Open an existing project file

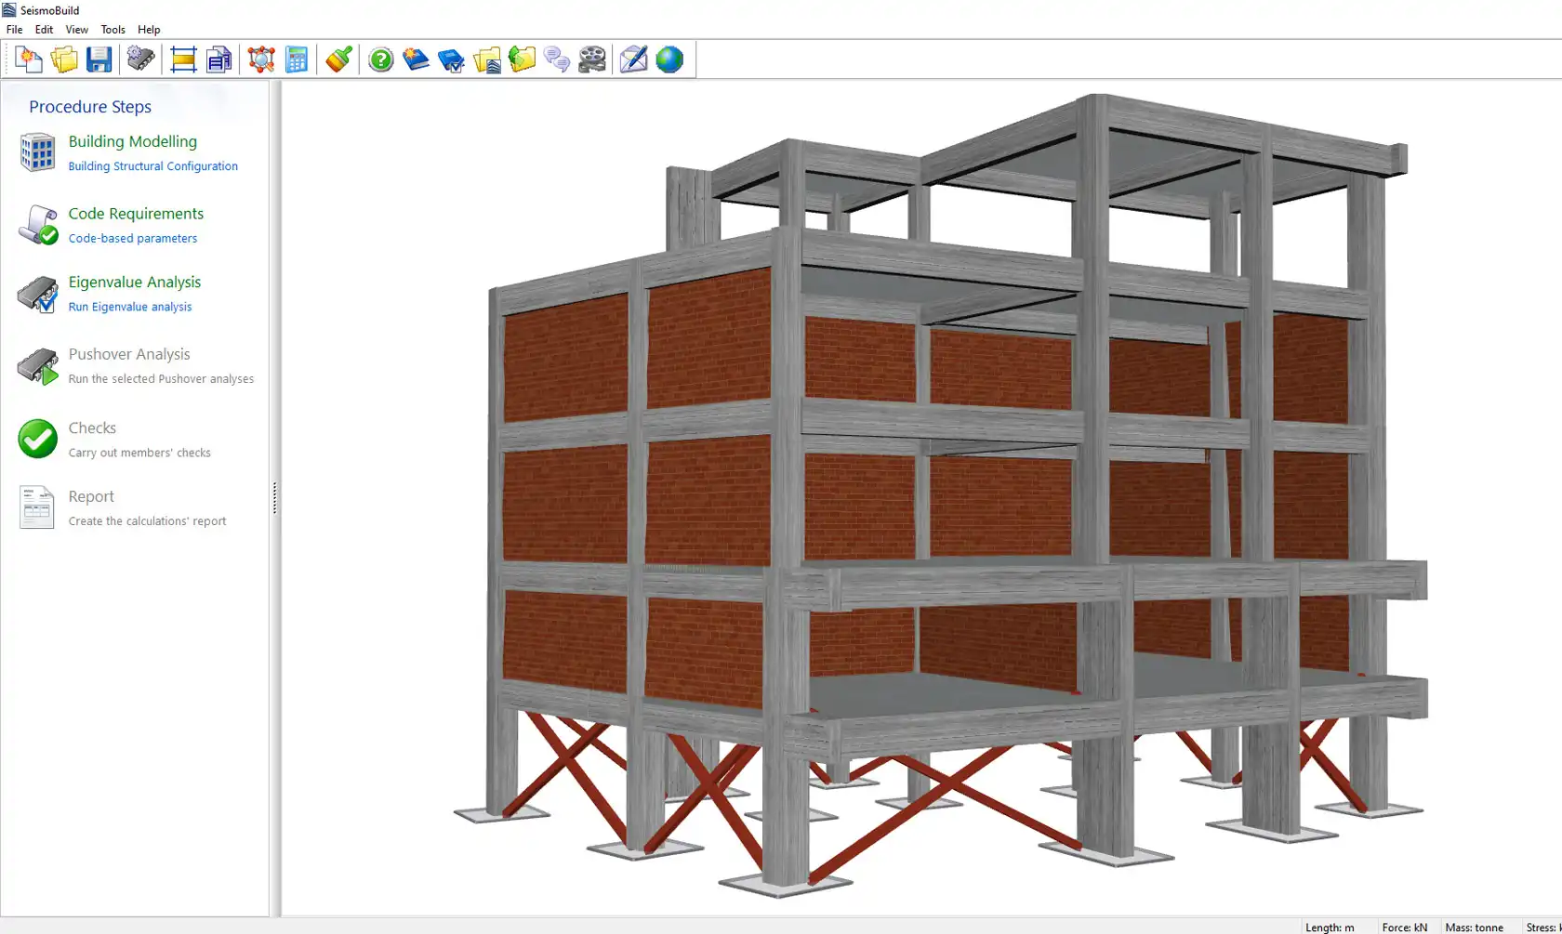coord(64,59)
